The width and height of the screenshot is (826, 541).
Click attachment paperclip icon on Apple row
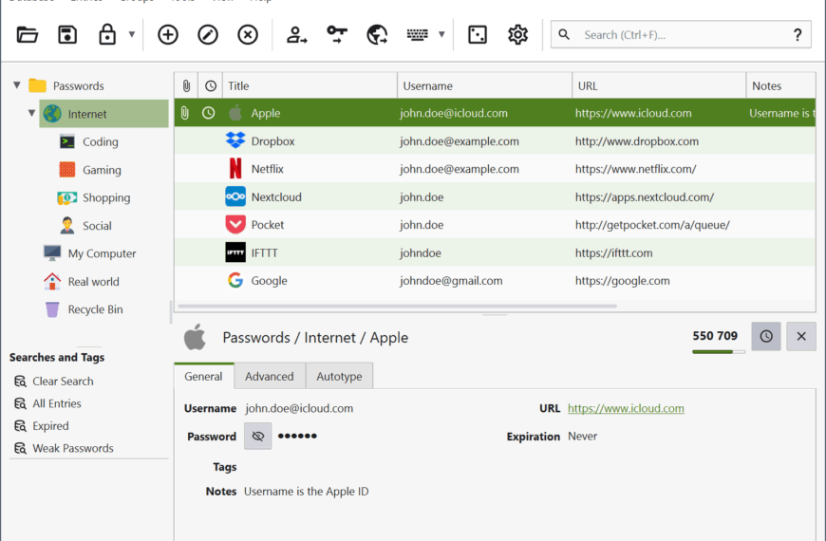[185, 113]
